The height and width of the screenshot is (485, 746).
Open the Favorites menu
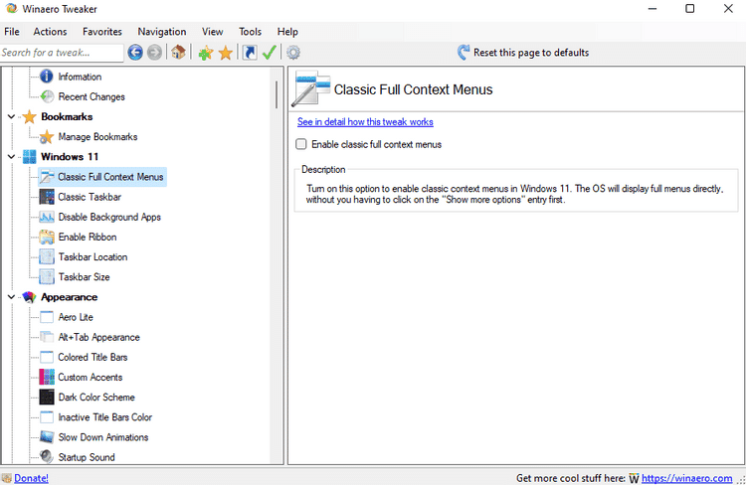[102, 32]
